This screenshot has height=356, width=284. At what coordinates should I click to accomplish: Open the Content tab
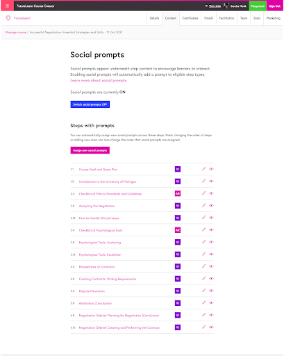tap(171, 18)
